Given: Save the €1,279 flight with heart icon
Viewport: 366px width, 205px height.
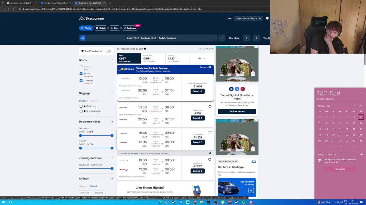Looking at the screenshot, I should coord(210,132).
